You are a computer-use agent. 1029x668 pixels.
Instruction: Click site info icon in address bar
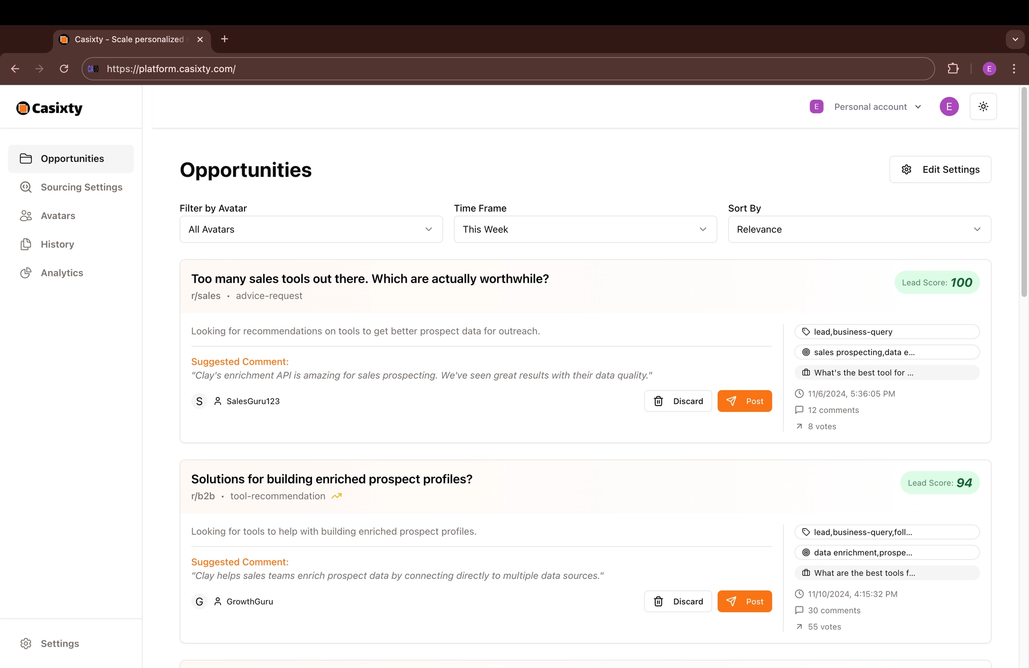(93, 69)
